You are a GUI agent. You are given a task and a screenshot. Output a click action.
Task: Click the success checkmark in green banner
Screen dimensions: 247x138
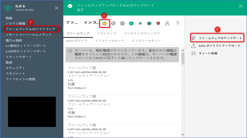pyautogui.click(x=70, y=6)
